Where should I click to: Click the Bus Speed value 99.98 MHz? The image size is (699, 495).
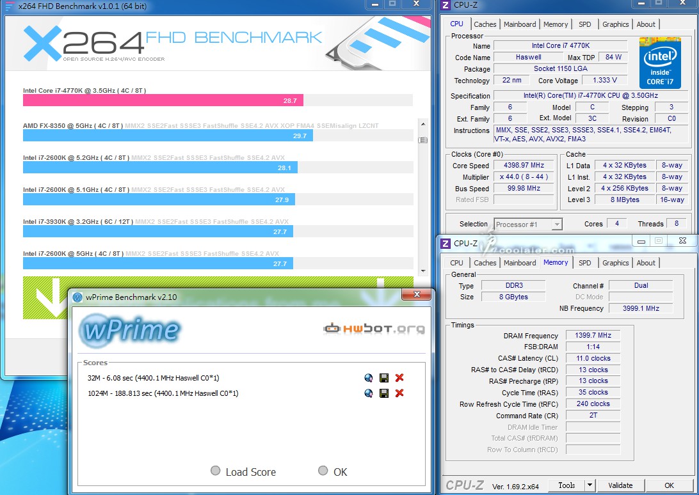[524, 189]
